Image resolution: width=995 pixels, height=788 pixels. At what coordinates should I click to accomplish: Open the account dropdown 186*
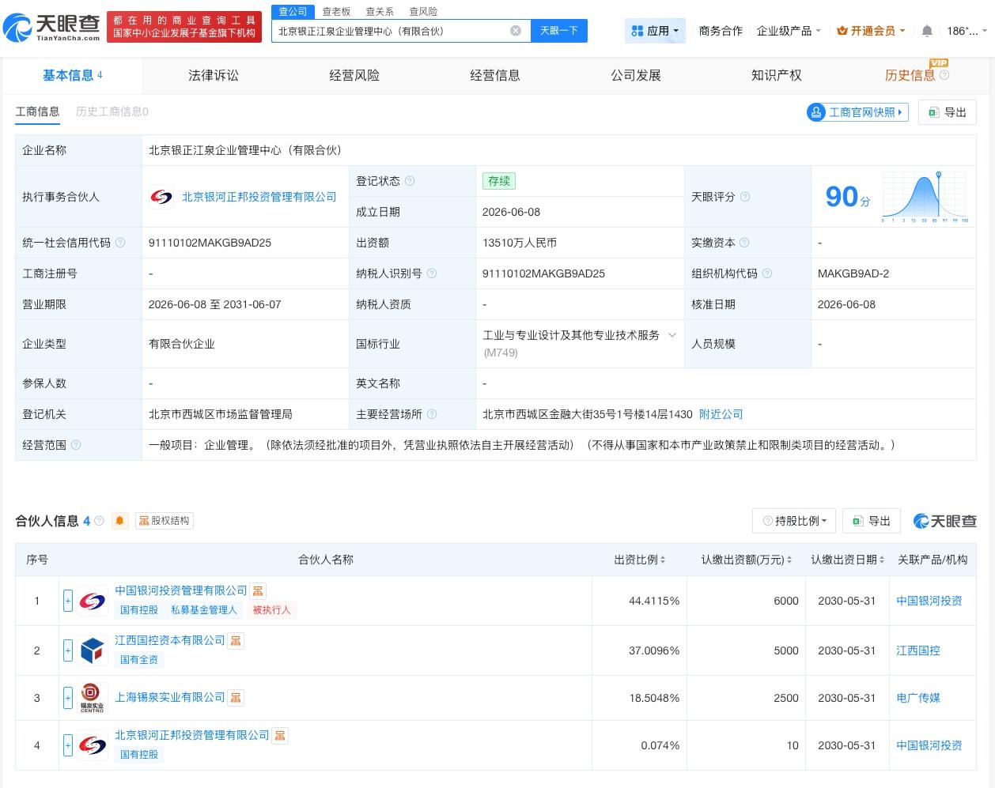[967, 31]
